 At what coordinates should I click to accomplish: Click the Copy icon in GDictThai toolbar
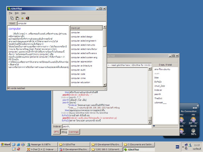tap(12, 18)
